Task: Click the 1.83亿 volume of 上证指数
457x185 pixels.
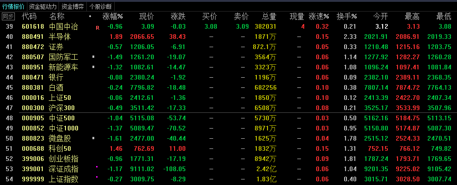Action: (x=267, y=179)
